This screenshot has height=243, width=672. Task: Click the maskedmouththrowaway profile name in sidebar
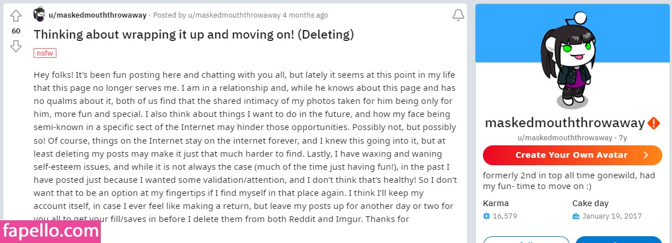pos(564,123)
